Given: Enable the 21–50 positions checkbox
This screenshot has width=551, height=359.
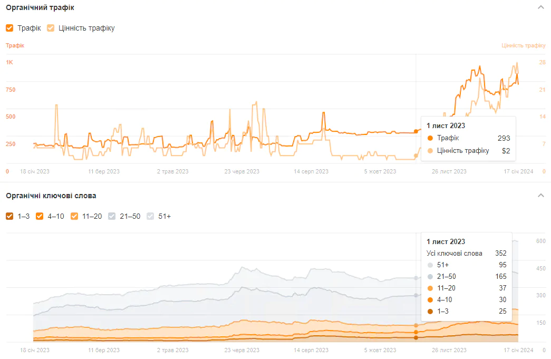Looking at the screenshot, I should pyautogui.click(x=112, y=216).
